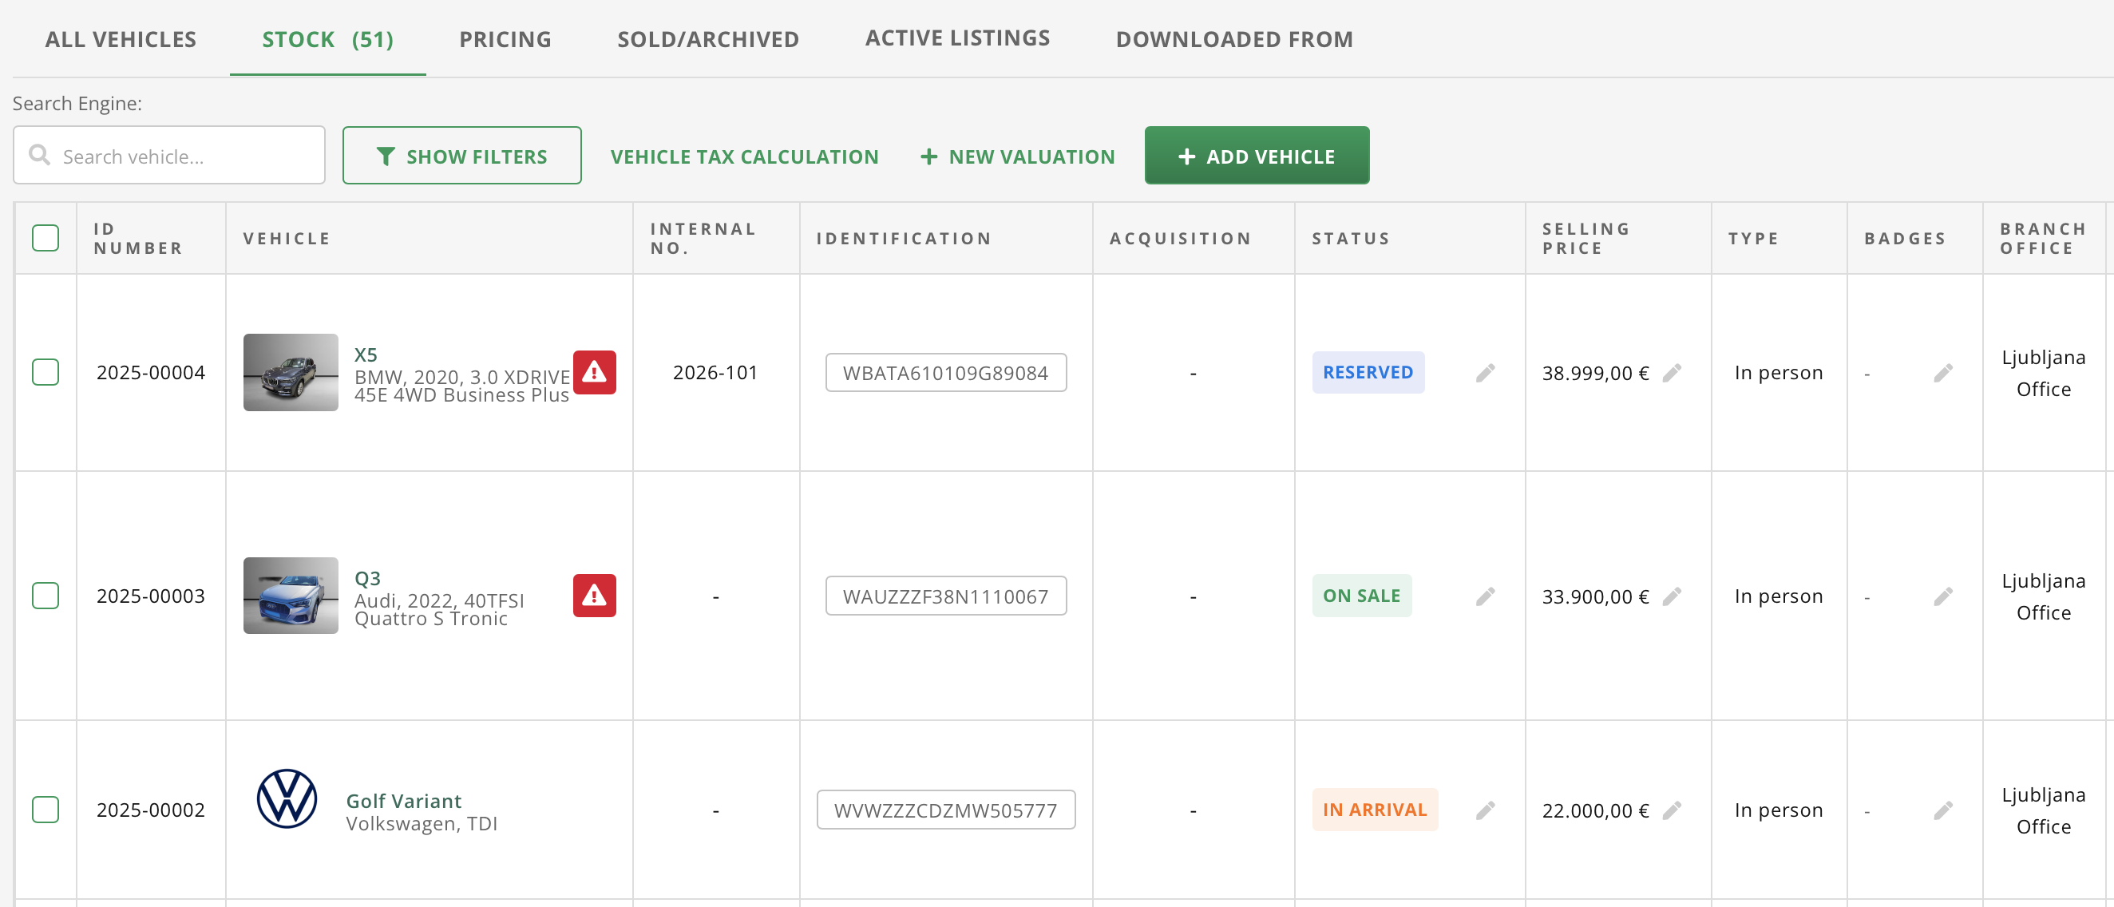Start a New Valuation
Screen dimensions: 2114x907
click(x=1017, y=156)
